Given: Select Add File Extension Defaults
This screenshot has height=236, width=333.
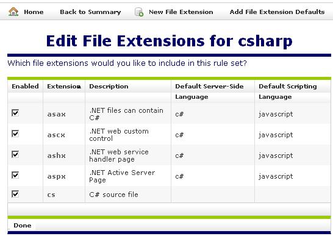Looking at the screenshot, I should pos(277,12).
